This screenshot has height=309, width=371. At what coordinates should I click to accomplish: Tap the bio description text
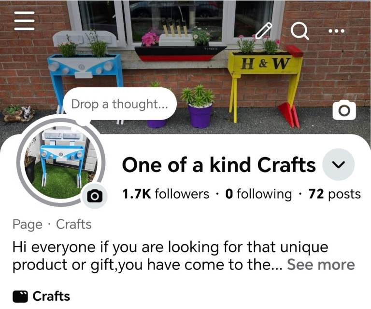(171, 256)
